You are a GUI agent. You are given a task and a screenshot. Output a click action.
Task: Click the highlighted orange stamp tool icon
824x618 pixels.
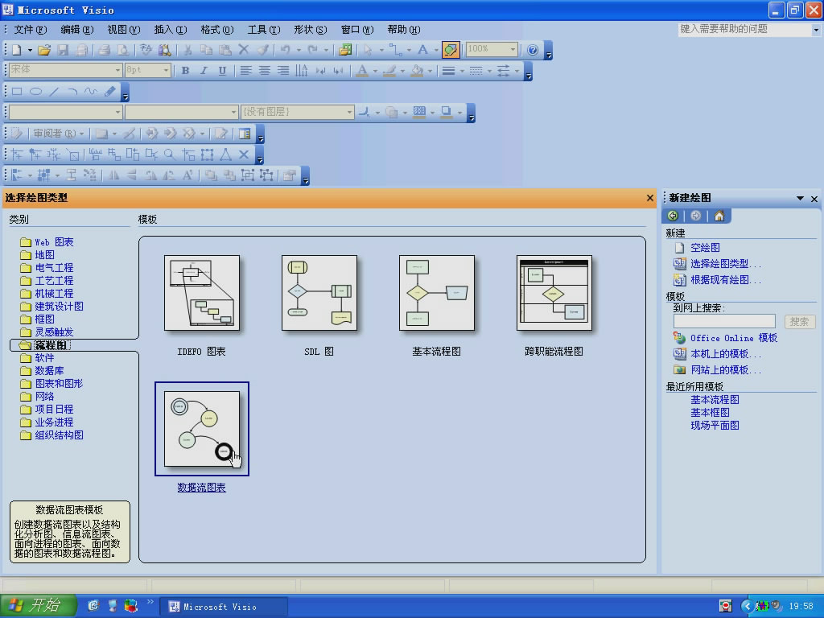(451, 50)
